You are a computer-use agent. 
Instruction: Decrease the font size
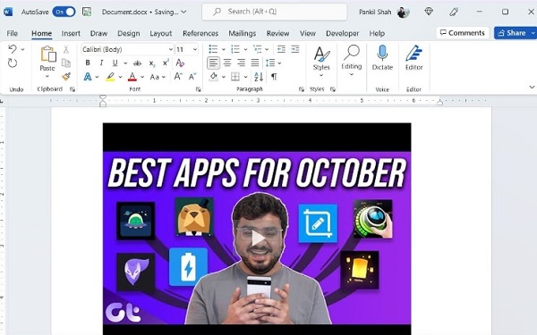192,77
